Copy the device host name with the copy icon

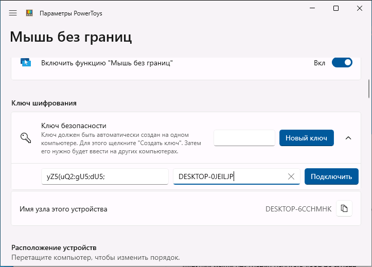click(x=344, y=208)
